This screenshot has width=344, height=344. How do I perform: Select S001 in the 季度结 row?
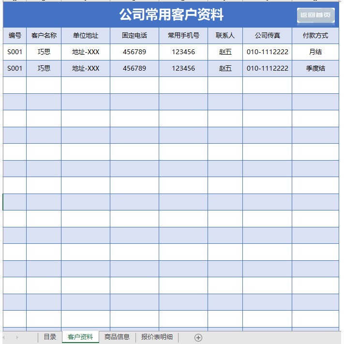click(15, 68)
